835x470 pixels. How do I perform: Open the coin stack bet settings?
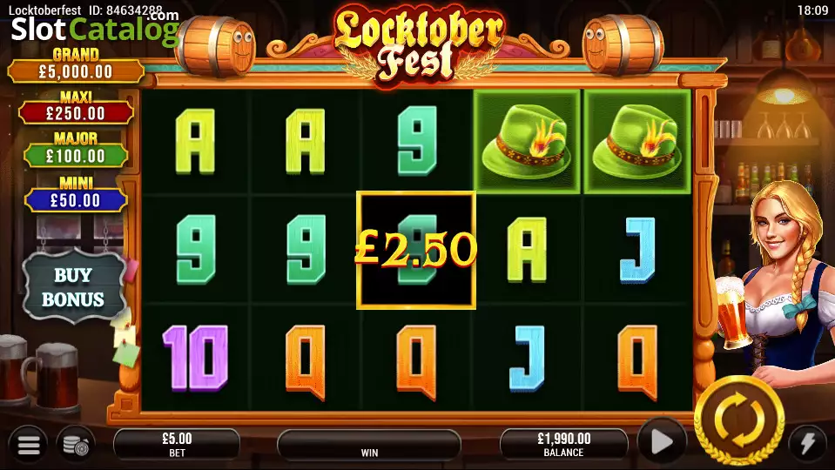click(76, 443)
